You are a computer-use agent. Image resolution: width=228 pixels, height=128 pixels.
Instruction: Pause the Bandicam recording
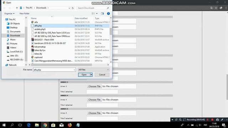point(207,120)
